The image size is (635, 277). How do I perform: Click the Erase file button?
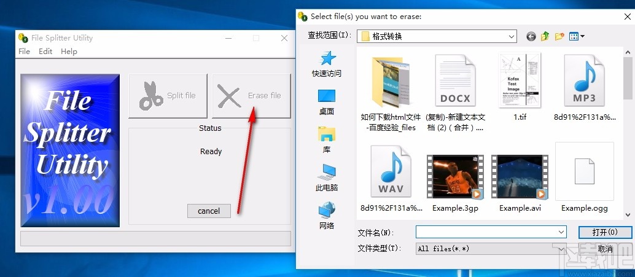(x=252, y=96)
